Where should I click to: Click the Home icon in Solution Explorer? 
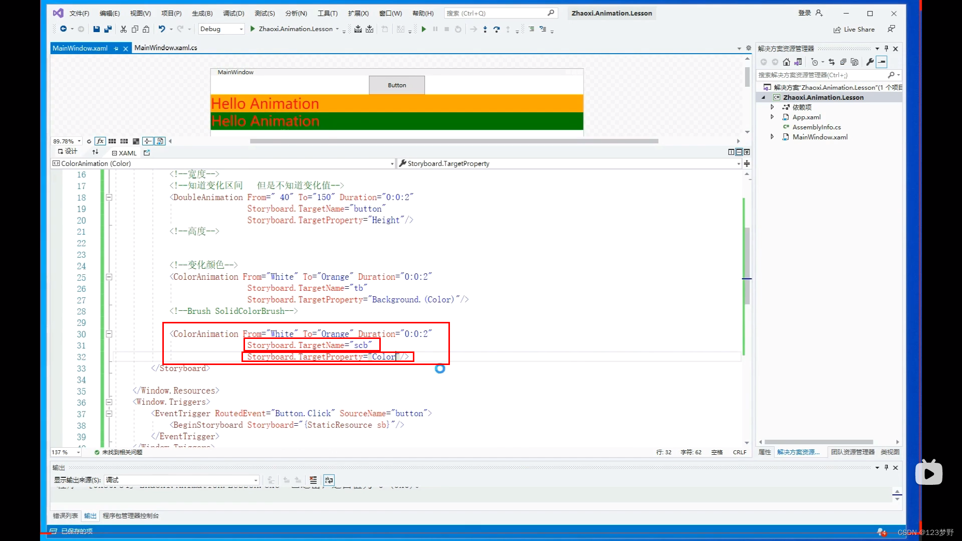[786, 62]
